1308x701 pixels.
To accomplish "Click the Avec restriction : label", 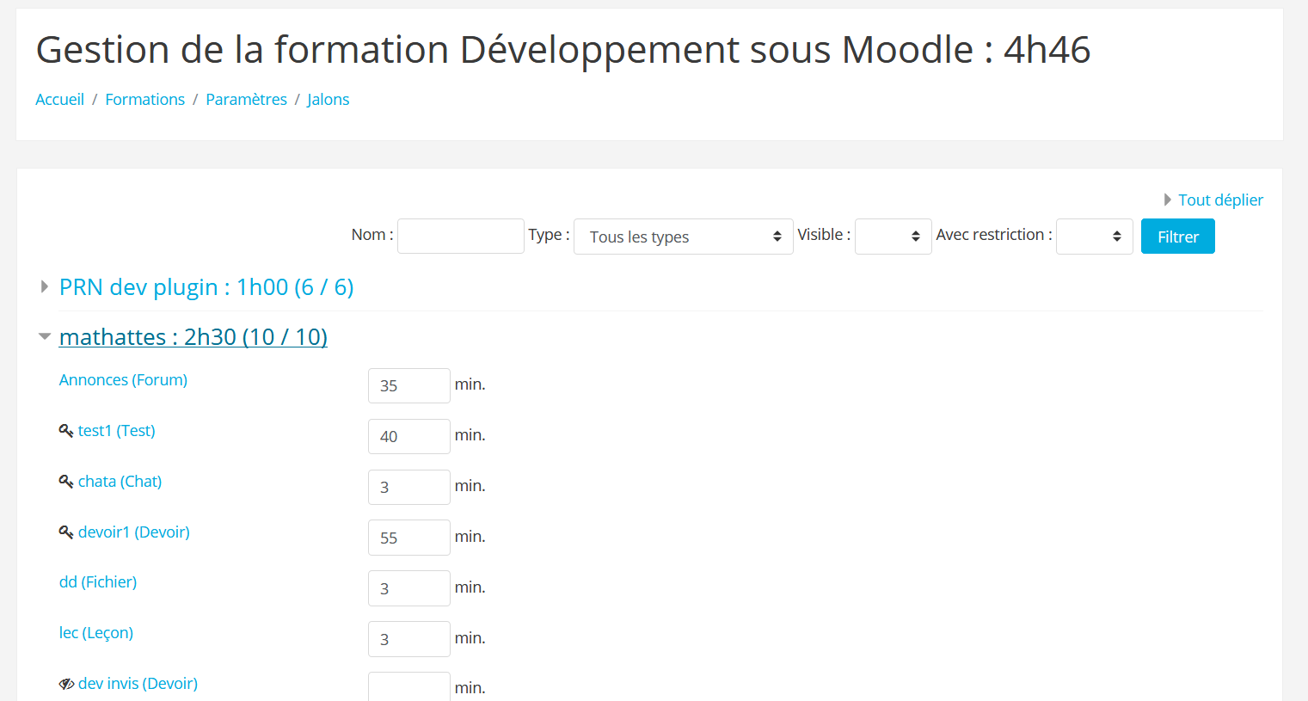I will click(x=994, y=235).
